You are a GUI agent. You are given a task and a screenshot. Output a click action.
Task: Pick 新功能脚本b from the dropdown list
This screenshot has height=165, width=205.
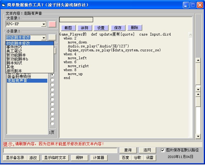click(x=30, y=59)
